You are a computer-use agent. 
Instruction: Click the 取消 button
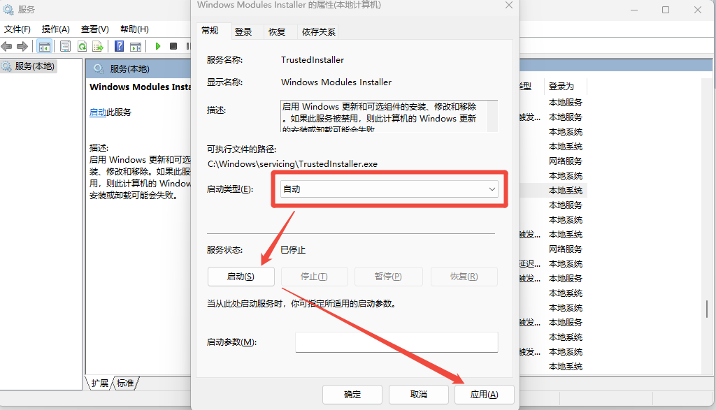(419, 395)
